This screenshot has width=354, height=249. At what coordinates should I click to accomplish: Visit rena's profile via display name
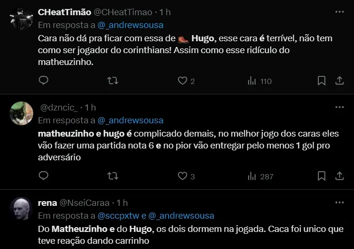pyautogui.click(x=46, y=203)
